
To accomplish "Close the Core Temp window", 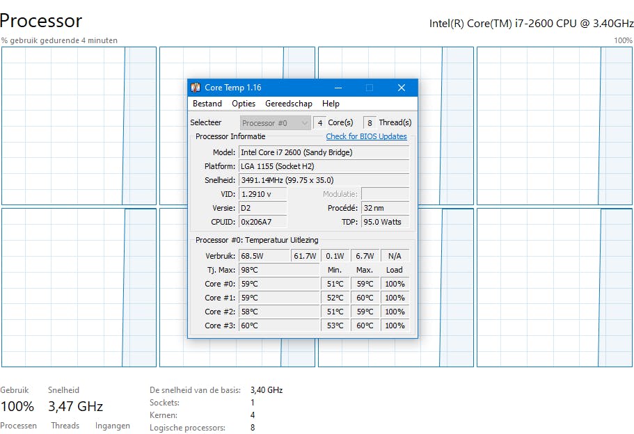I will pos(401,87).
